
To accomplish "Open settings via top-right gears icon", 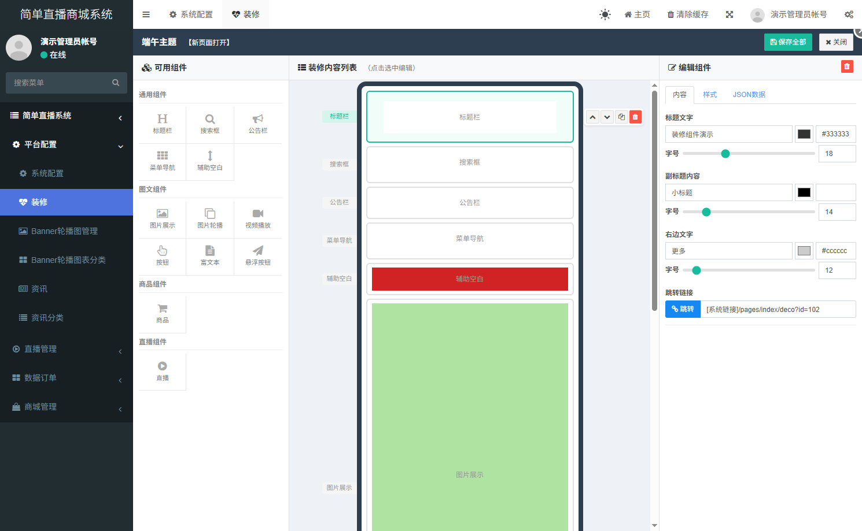I will click(x=849, y=14).
